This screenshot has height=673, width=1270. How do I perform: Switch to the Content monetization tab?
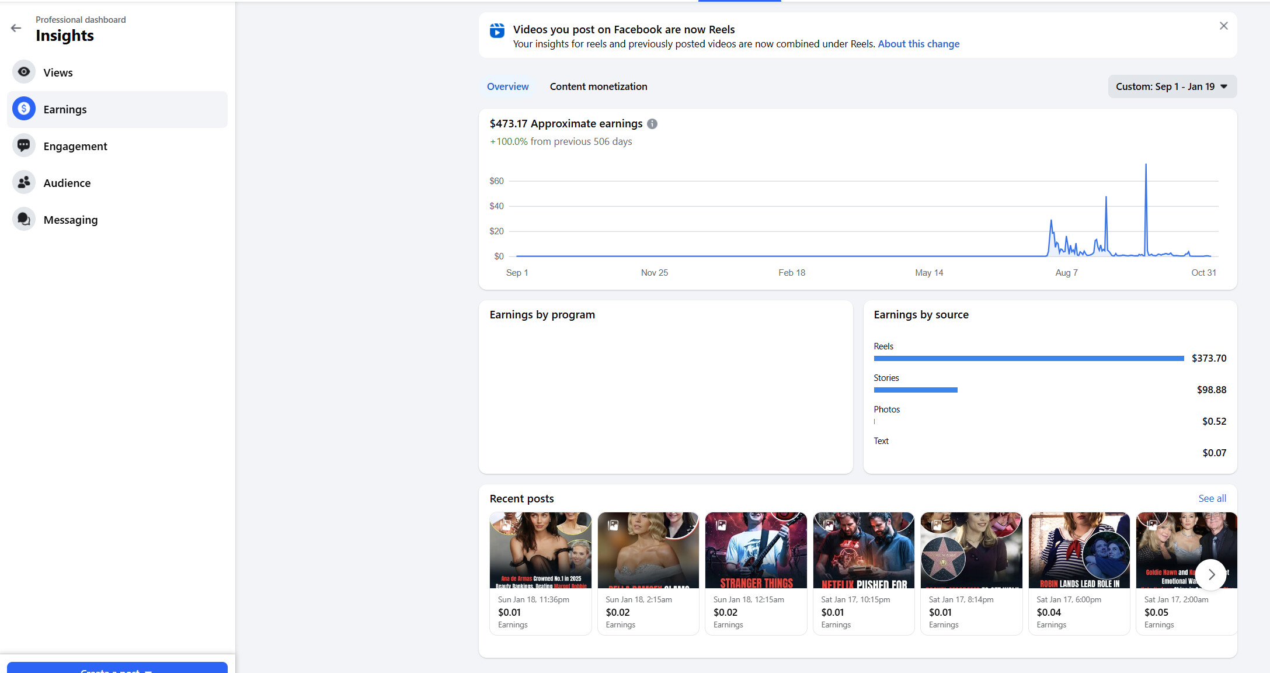(x=598, y=86)
